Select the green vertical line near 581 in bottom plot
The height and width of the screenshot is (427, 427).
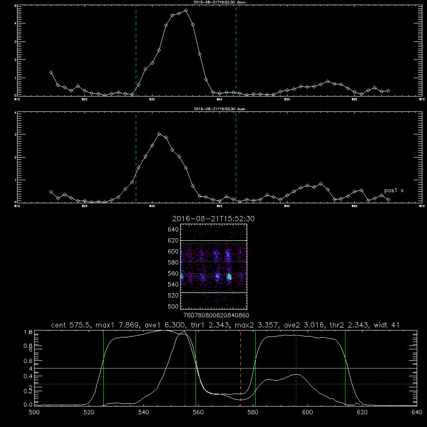tap(255, 368)
